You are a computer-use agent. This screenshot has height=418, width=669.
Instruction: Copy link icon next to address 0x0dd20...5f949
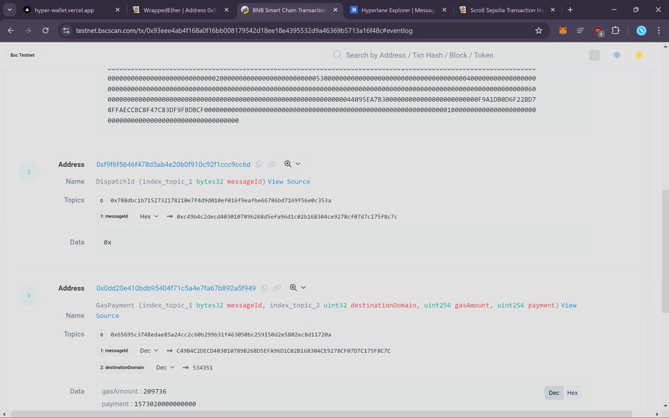(277, 288)
